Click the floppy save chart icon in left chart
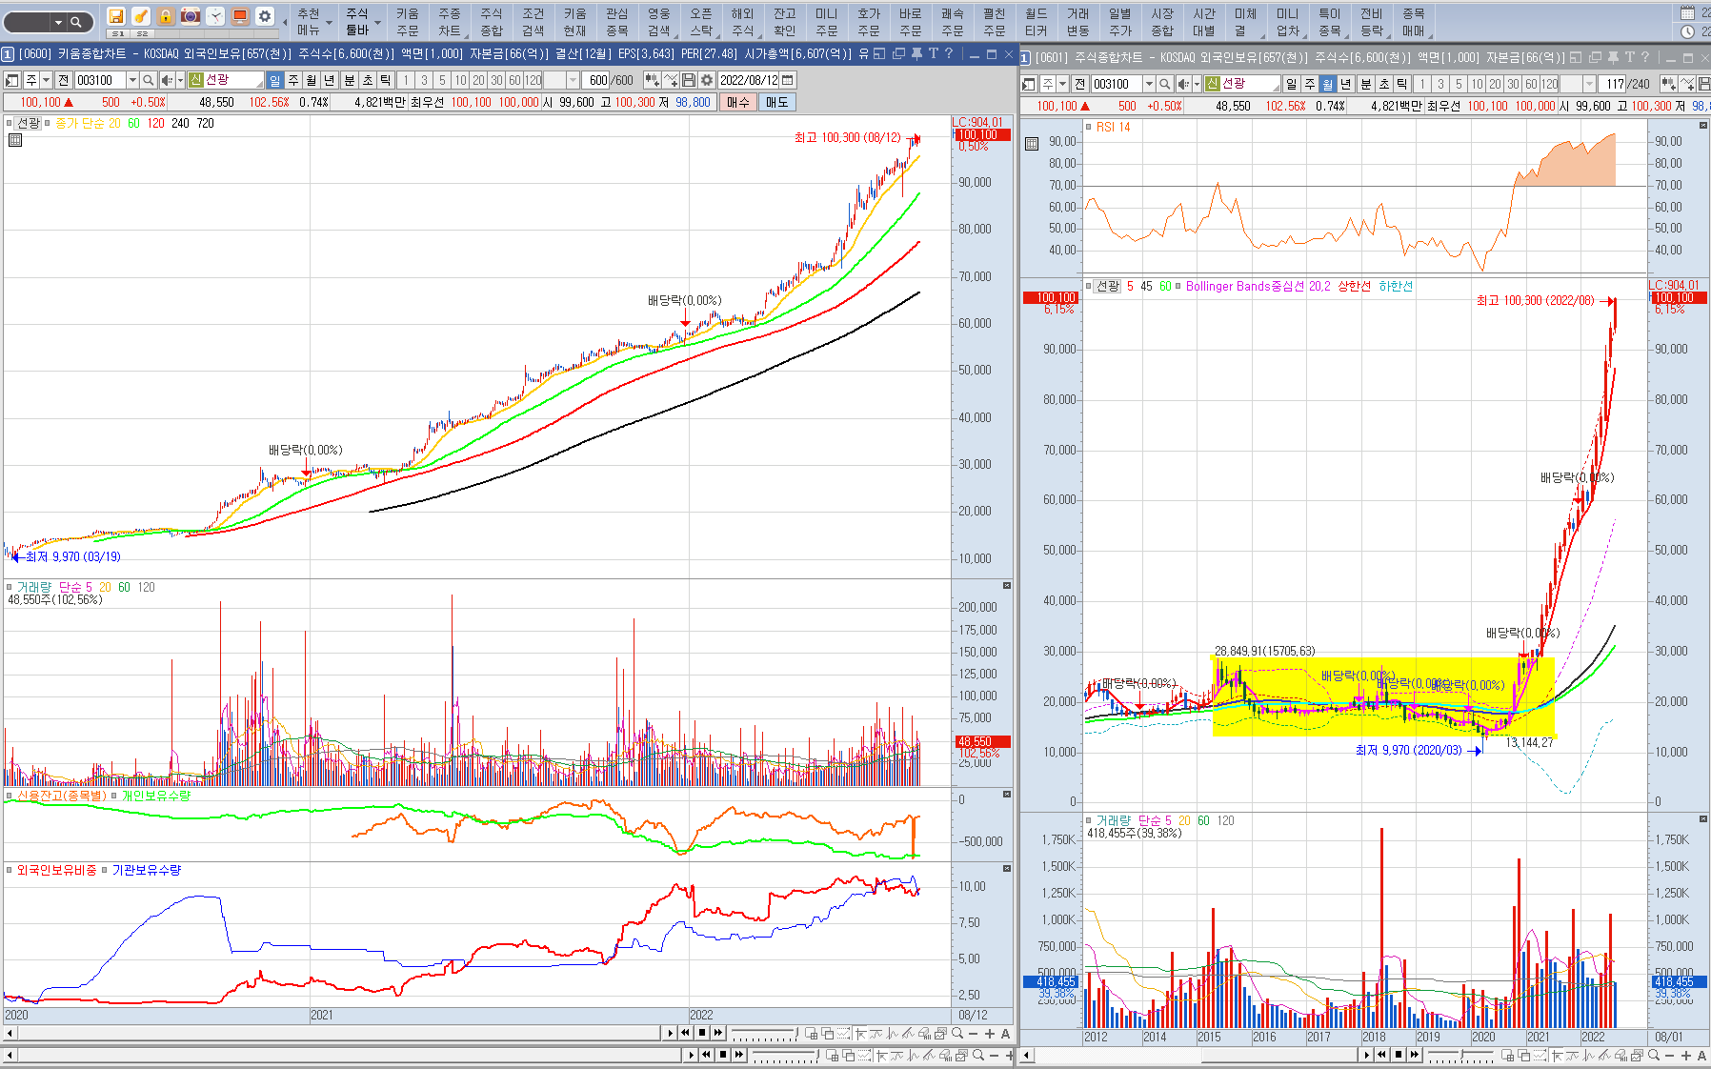This screenshot has width=1711, height=1069. click(x=689, y=81)
